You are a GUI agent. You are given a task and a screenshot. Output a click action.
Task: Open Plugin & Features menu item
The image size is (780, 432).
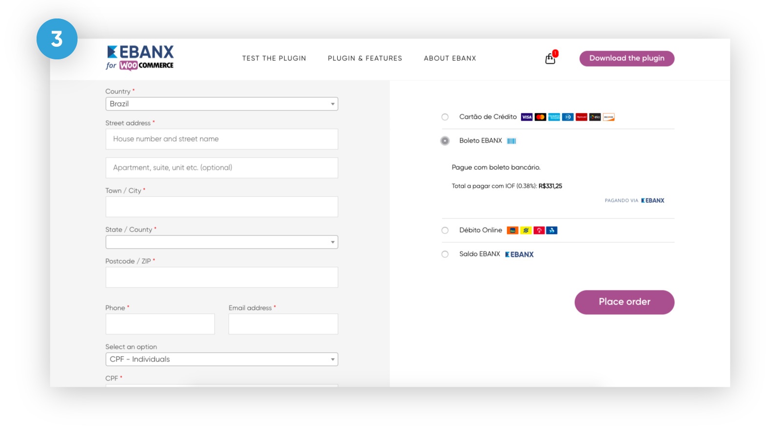pyautogui.click(x=365, y=58)
